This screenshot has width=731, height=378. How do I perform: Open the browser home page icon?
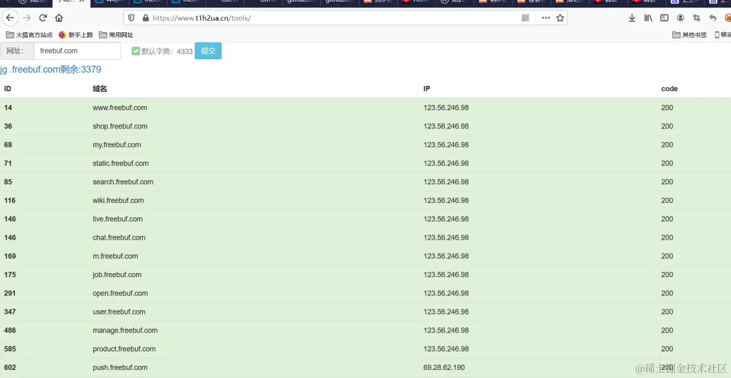point(59,18)
